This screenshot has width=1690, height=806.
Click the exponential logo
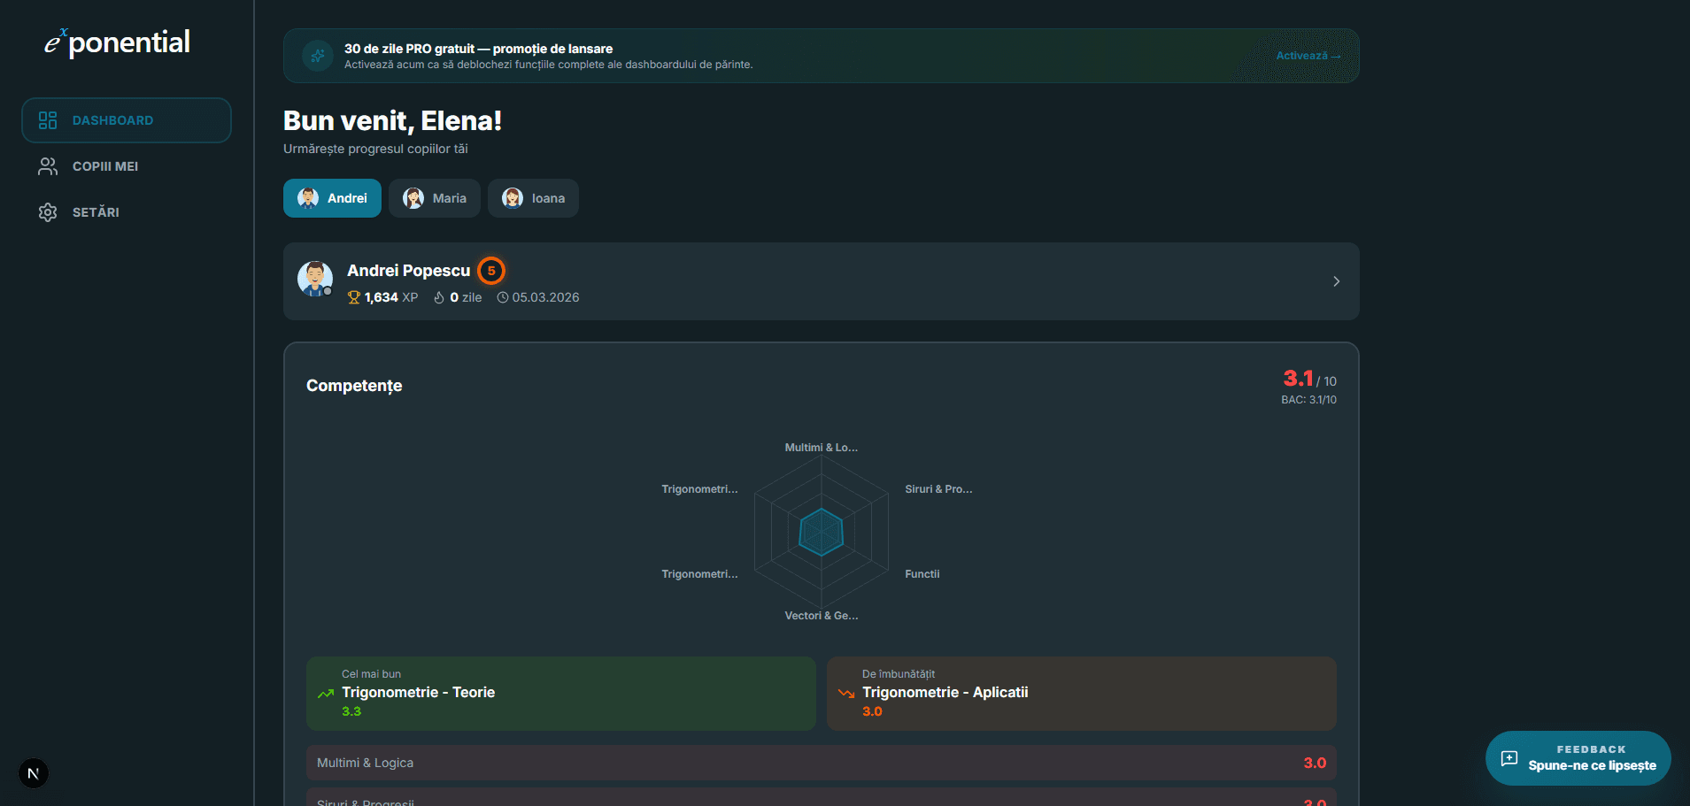point(117,42)
